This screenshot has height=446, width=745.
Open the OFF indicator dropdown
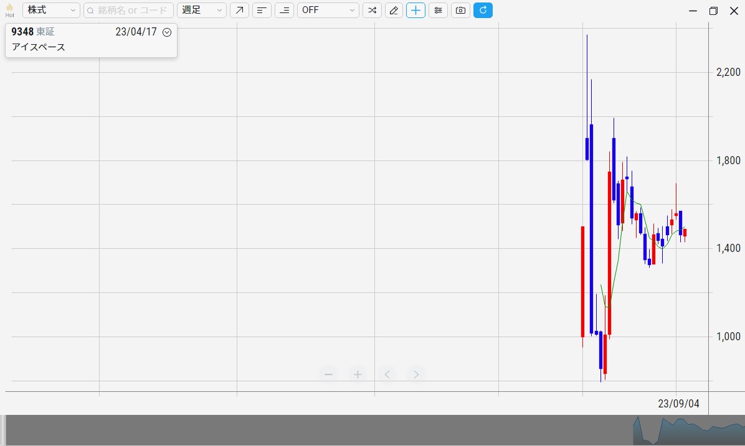pos(328,11)
